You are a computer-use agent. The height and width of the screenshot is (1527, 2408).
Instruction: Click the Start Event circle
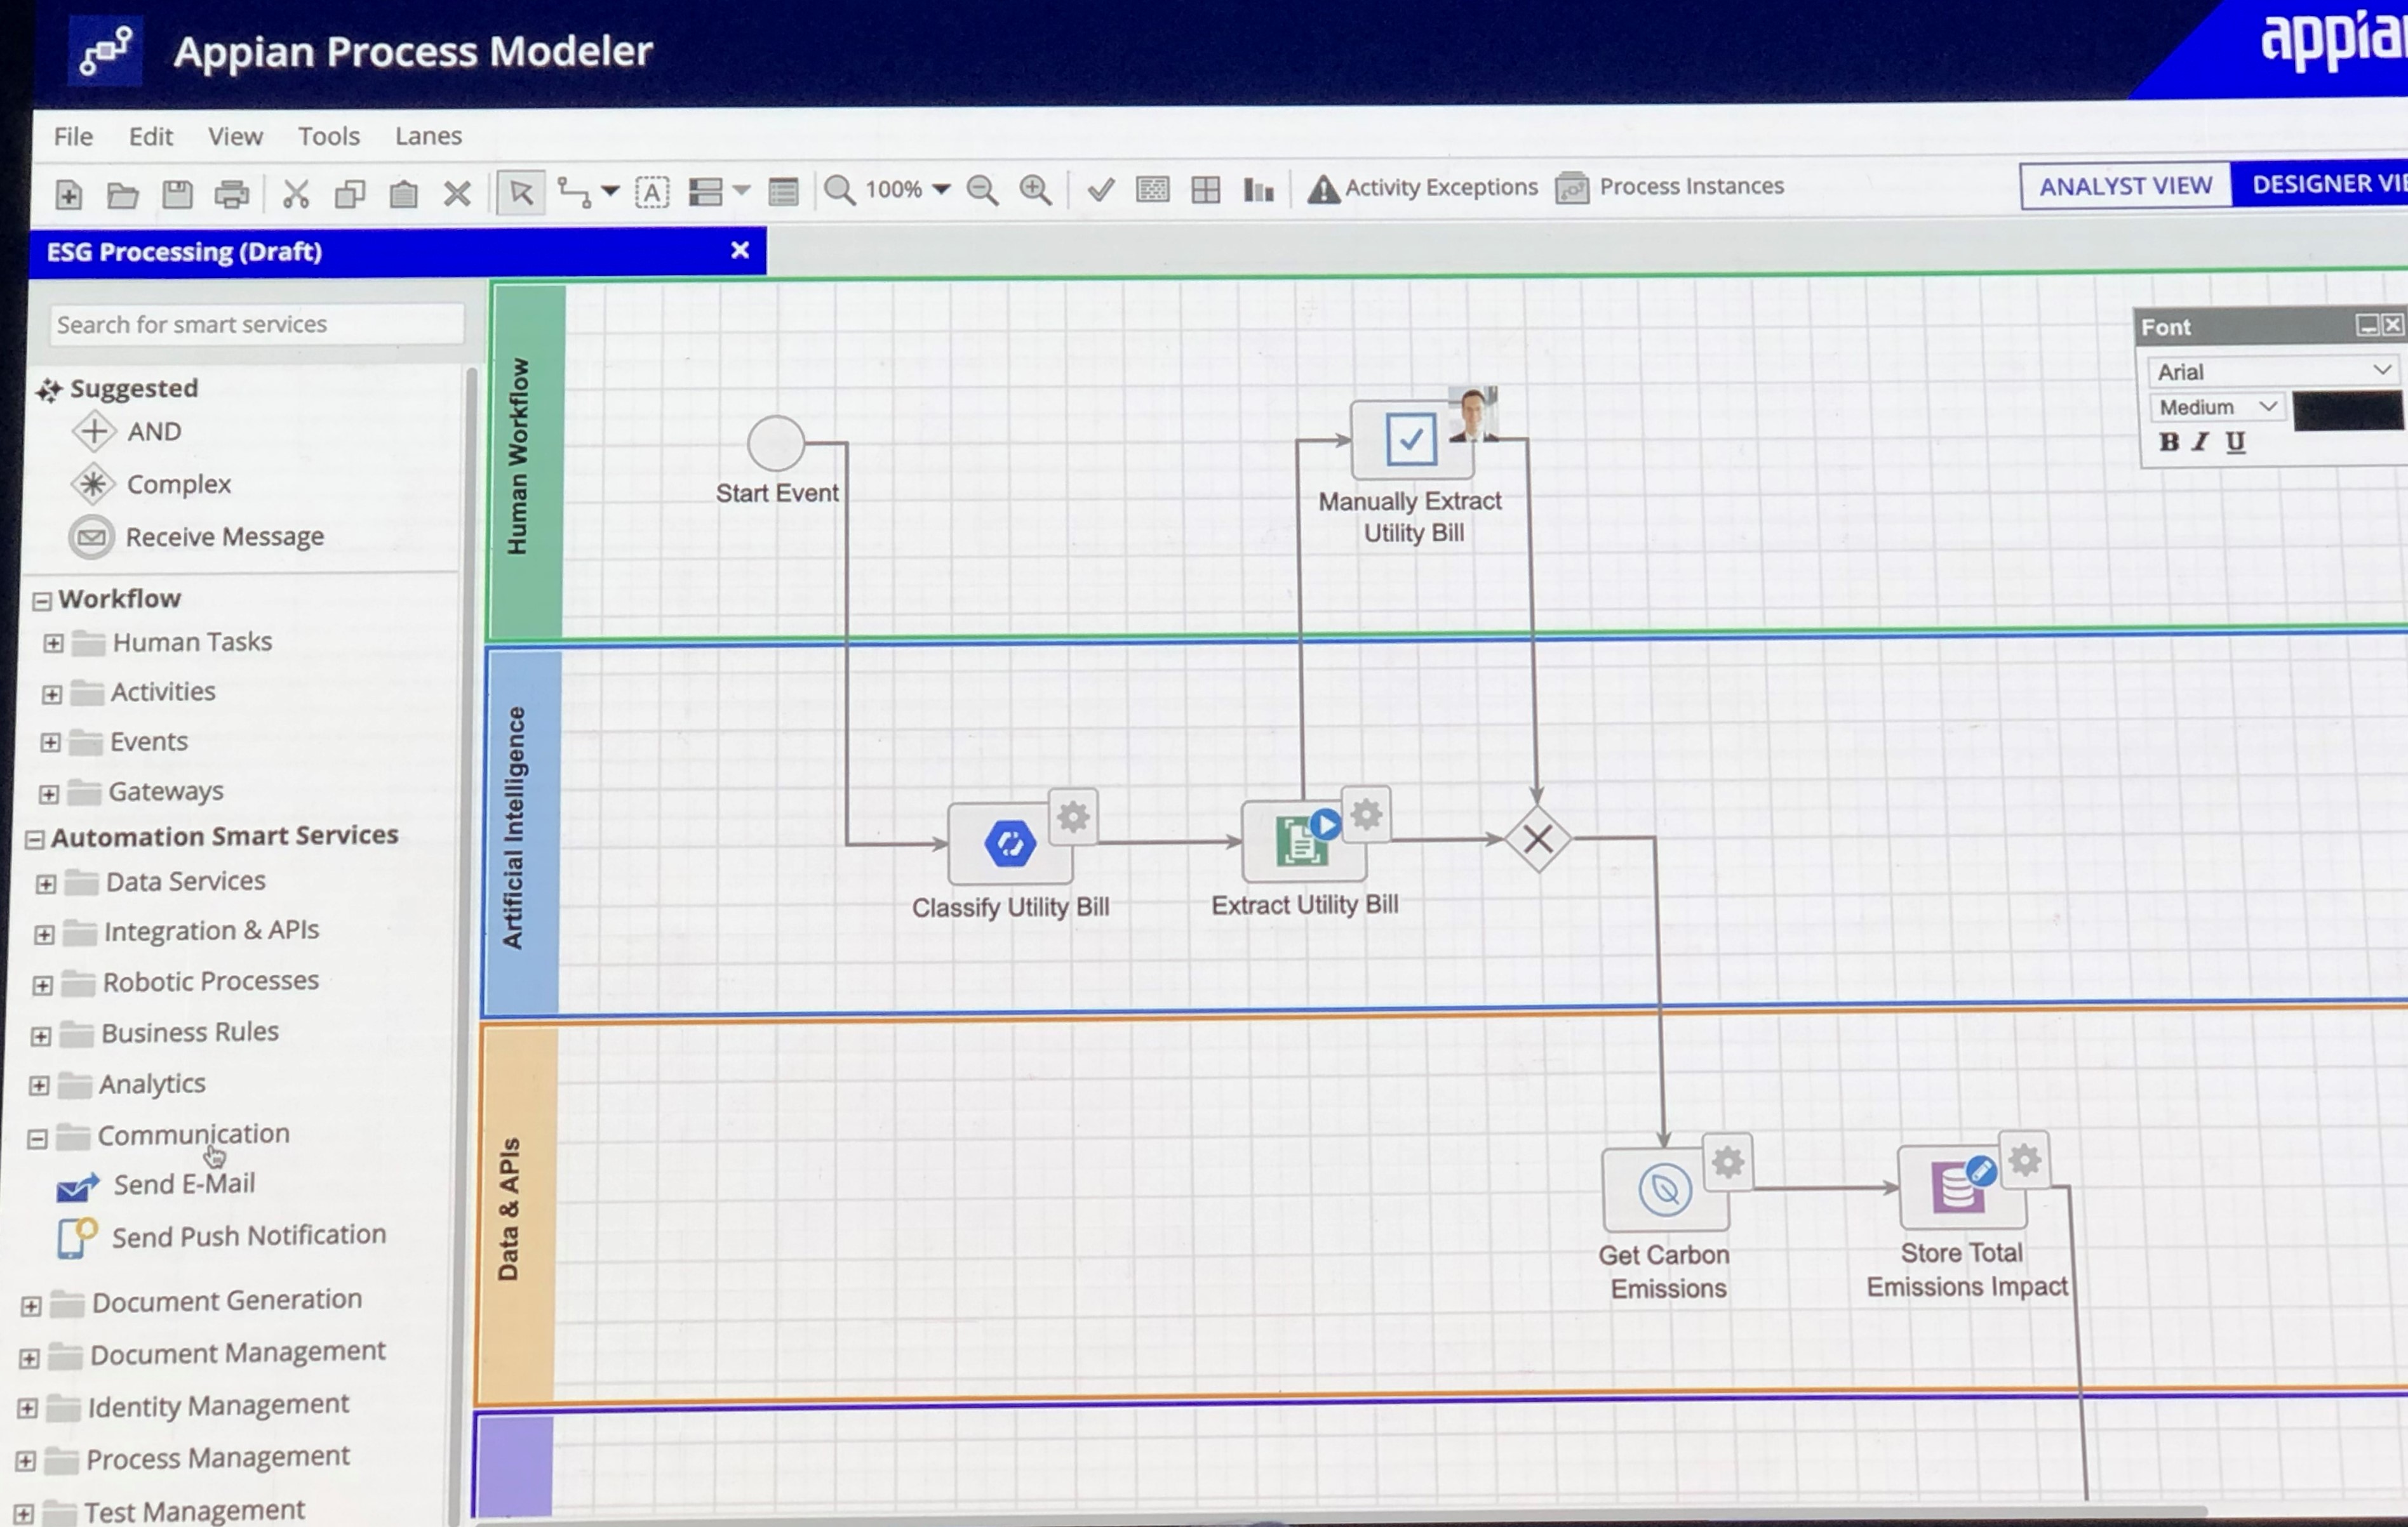pos(776,444)
